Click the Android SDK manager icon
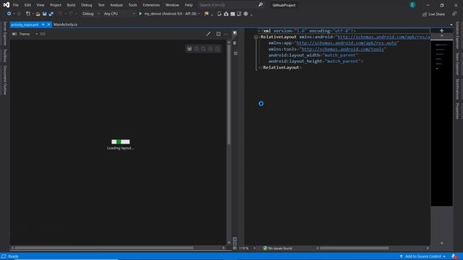The height and width of the screenshot is (260, 463). [233, 14]
